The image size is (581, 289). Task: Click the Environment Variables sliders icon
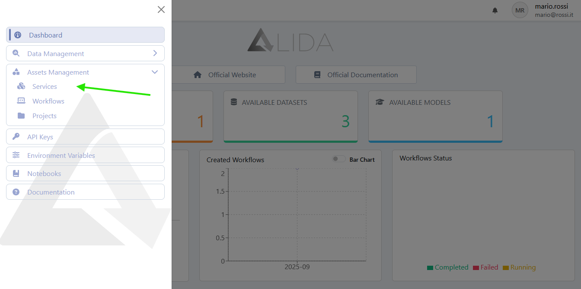(16, 155)
